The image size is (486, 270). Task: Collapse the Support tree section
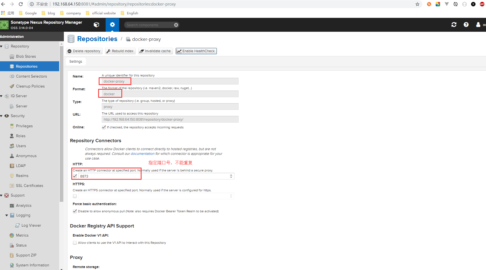click(1, 195)
